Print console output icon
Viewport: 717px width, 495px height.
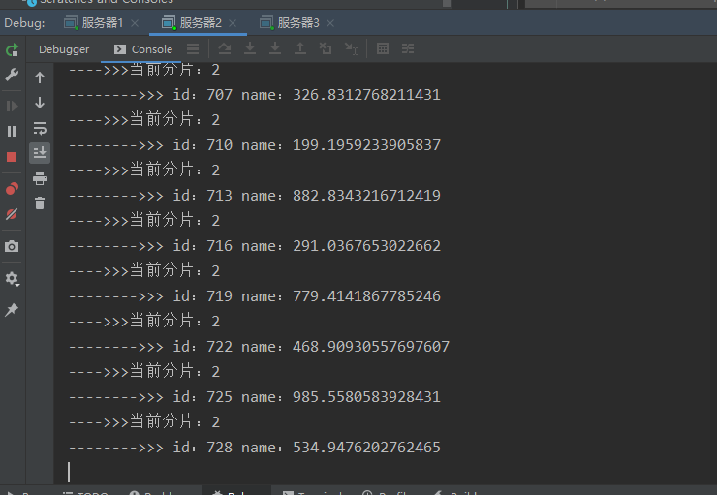tap(40, 178)
